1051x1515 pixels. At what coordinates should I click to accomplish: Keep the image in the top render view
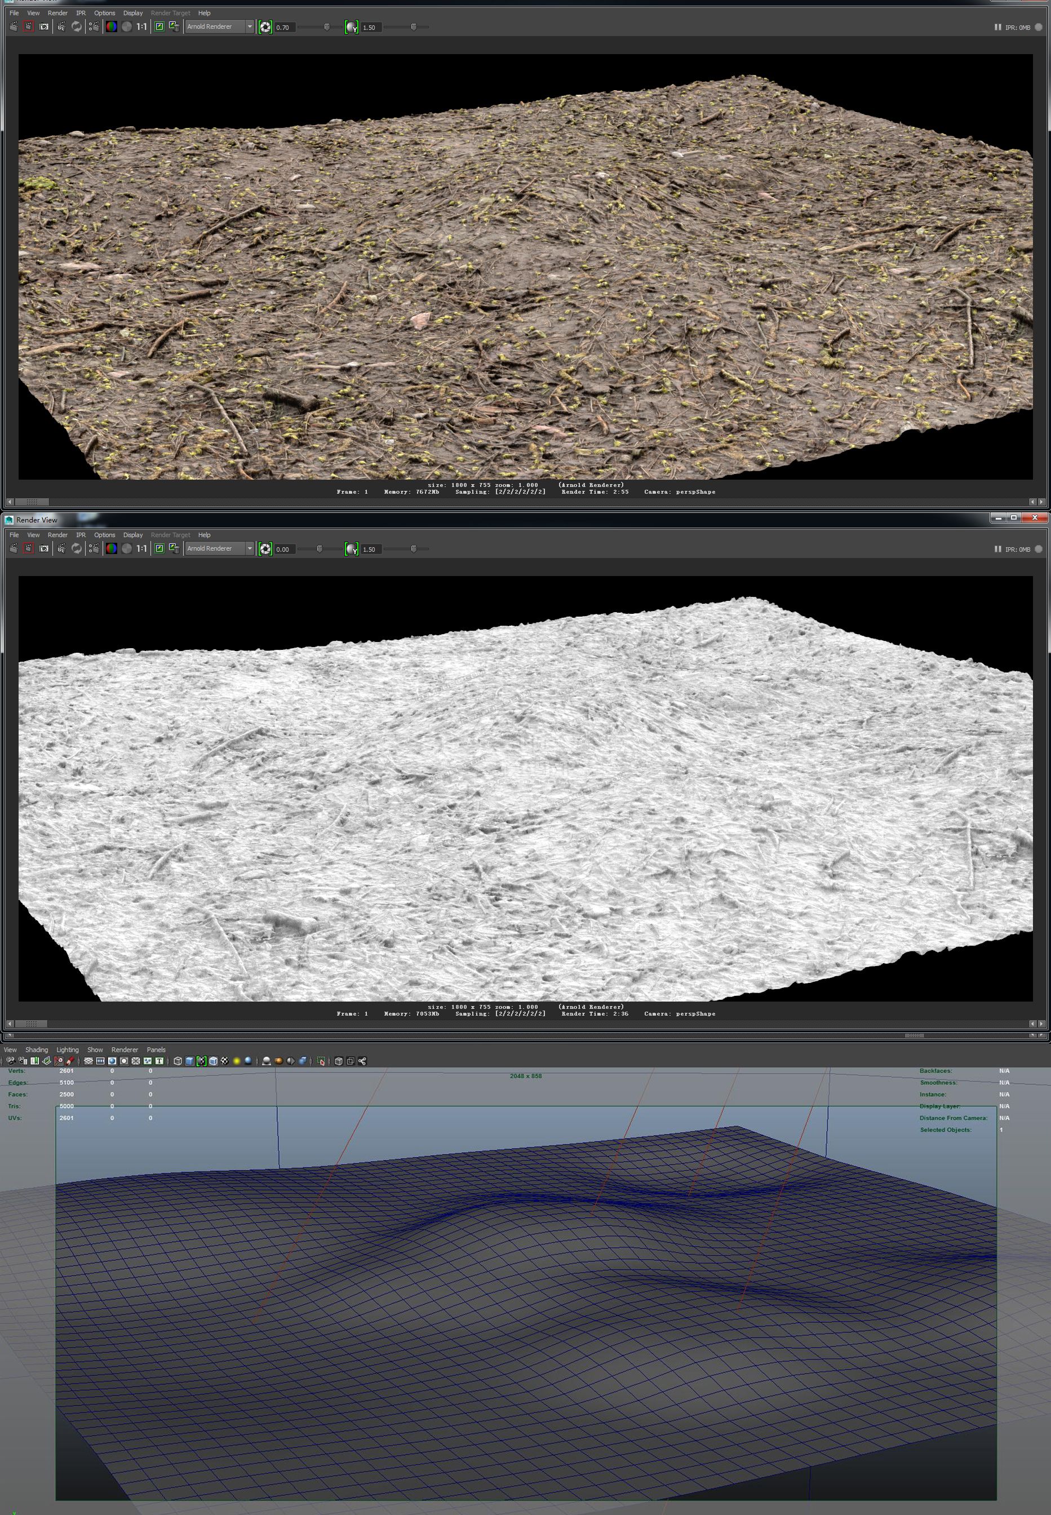click(x=159, y=27)
